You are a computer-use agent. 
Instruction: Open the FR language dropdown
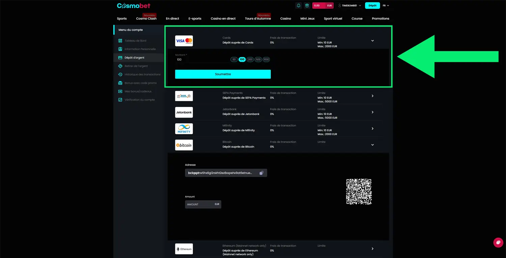tap(386, 5)
